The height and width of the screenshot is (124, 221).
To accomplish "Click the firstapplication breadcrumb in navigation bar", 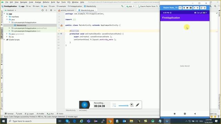I will coord(75,6).
